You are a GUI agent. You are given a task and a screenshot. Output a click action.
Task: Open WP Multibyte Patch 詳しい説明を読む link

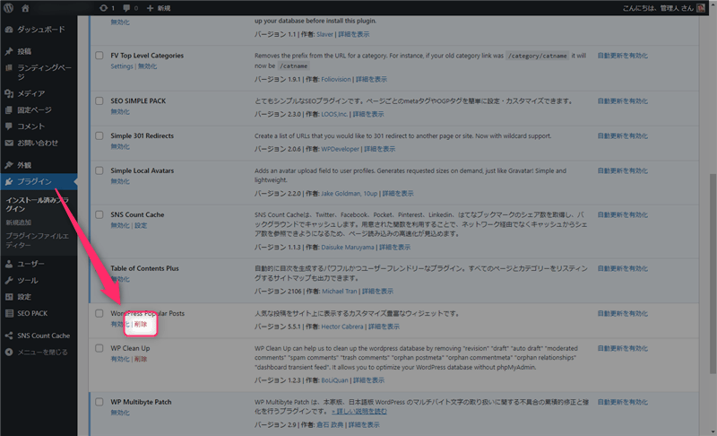click(x=359, y=411)
